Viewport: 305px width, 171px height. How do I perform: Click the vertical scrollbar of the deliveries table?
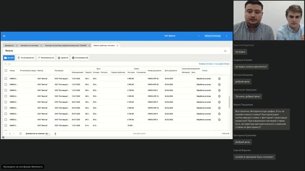(229, 102)
